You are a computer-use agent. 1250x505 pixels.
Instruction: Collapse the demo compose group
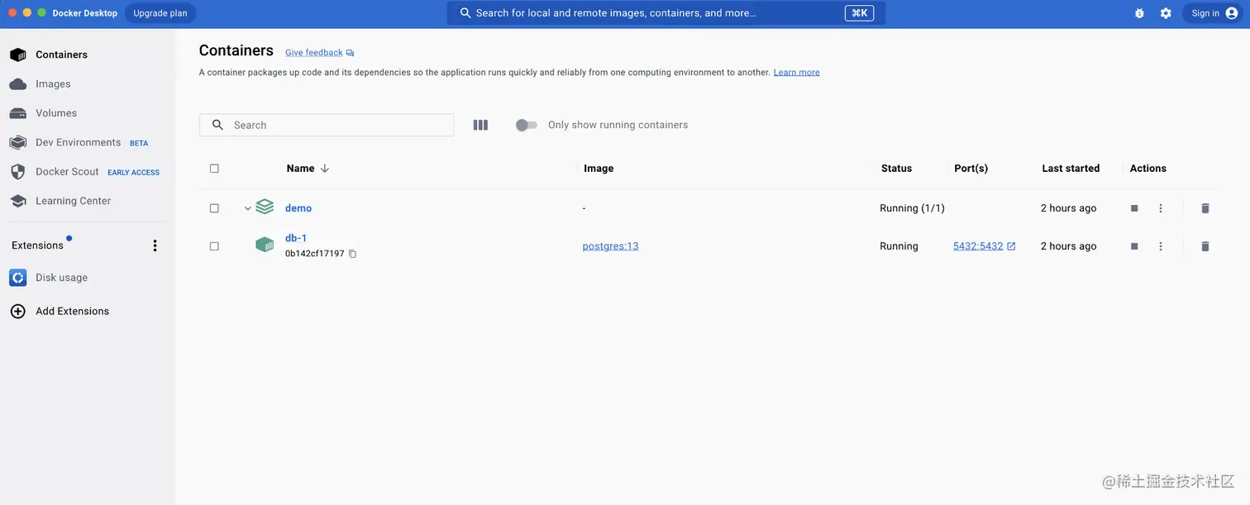pos(247,208)
